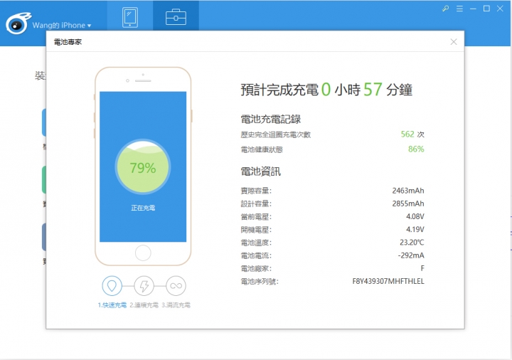Minimize the main window
The height and width of the screenshot is (360, 512).
473,9
